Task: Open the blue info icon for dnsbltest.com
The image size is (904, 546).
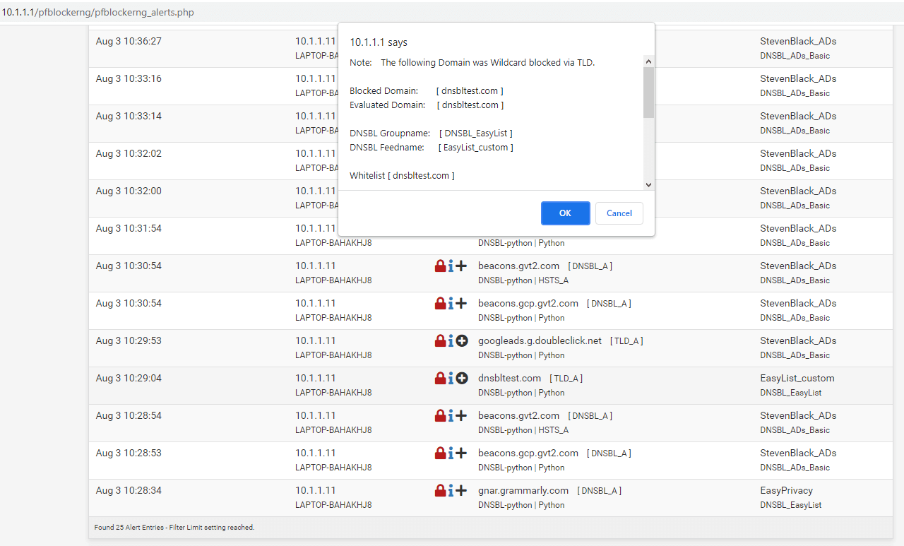Action: 451,378
